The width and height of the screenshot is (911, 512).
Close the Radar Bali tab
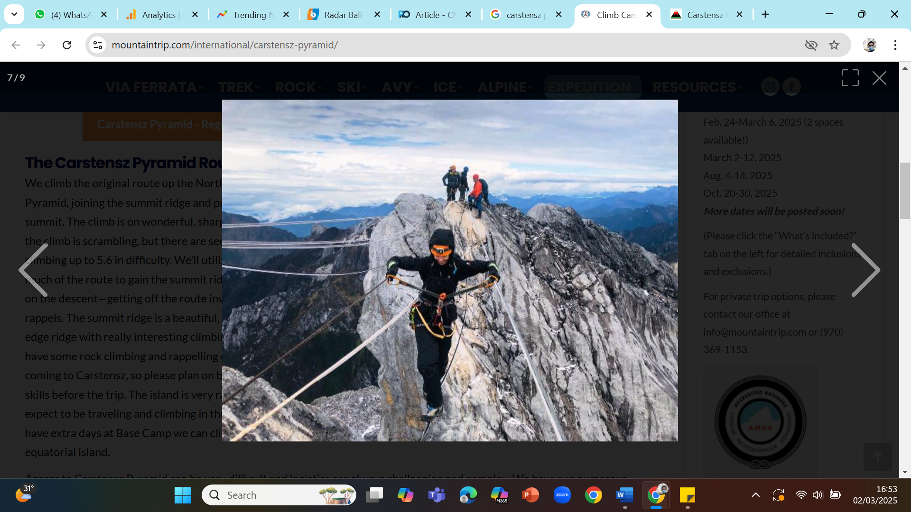tap(377, 15)
